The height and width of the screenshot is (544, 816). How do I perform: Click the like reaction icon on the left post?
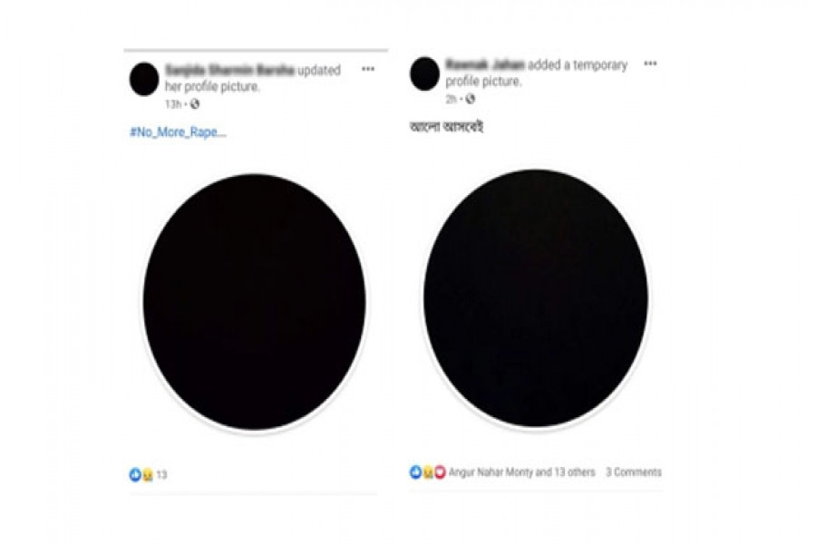coord(135,475)
